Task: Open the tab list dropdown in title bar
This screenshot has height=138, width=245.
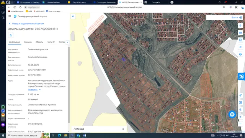Action: click(x=12, y=2)
